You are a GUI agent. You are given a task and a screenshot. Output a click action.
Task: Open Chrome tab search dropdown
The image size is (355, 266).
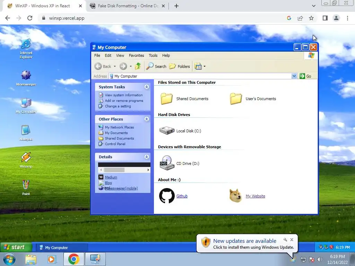[313, 6]
